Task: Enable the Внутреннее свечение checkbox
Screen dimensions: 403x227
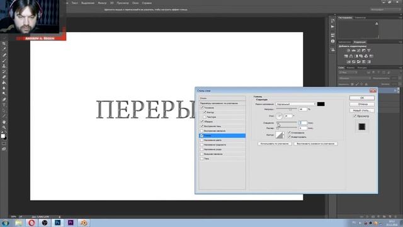Action: (201, 131)
